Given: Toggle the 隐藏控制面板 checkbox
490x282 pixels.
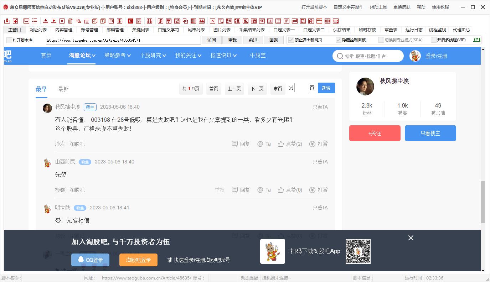Looking at the screenshot, I should (339, 40).
